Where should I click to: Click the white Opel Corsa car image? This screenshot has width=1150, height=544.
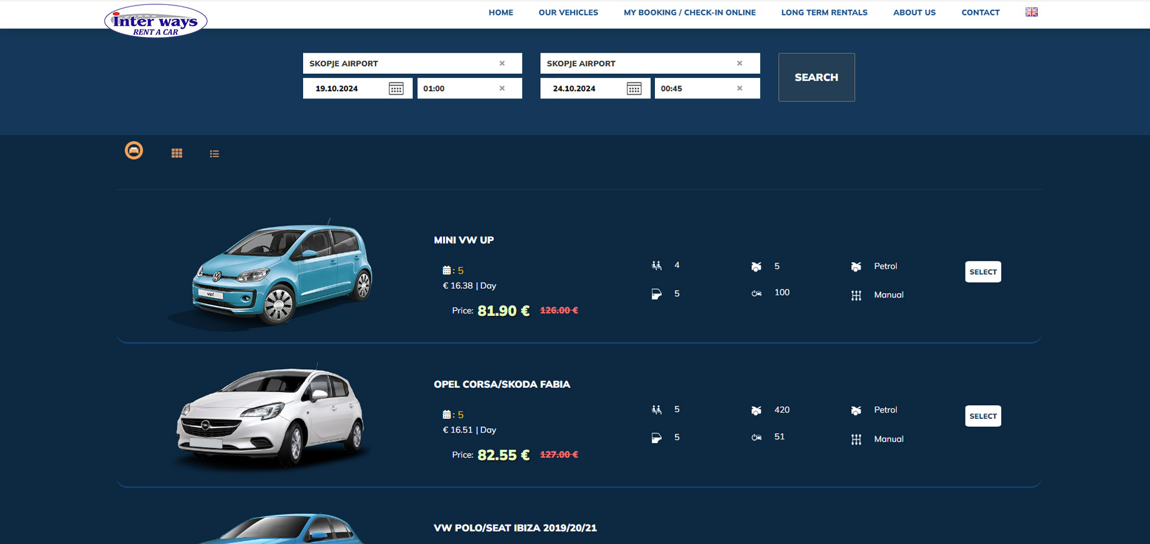click(271, 417)
